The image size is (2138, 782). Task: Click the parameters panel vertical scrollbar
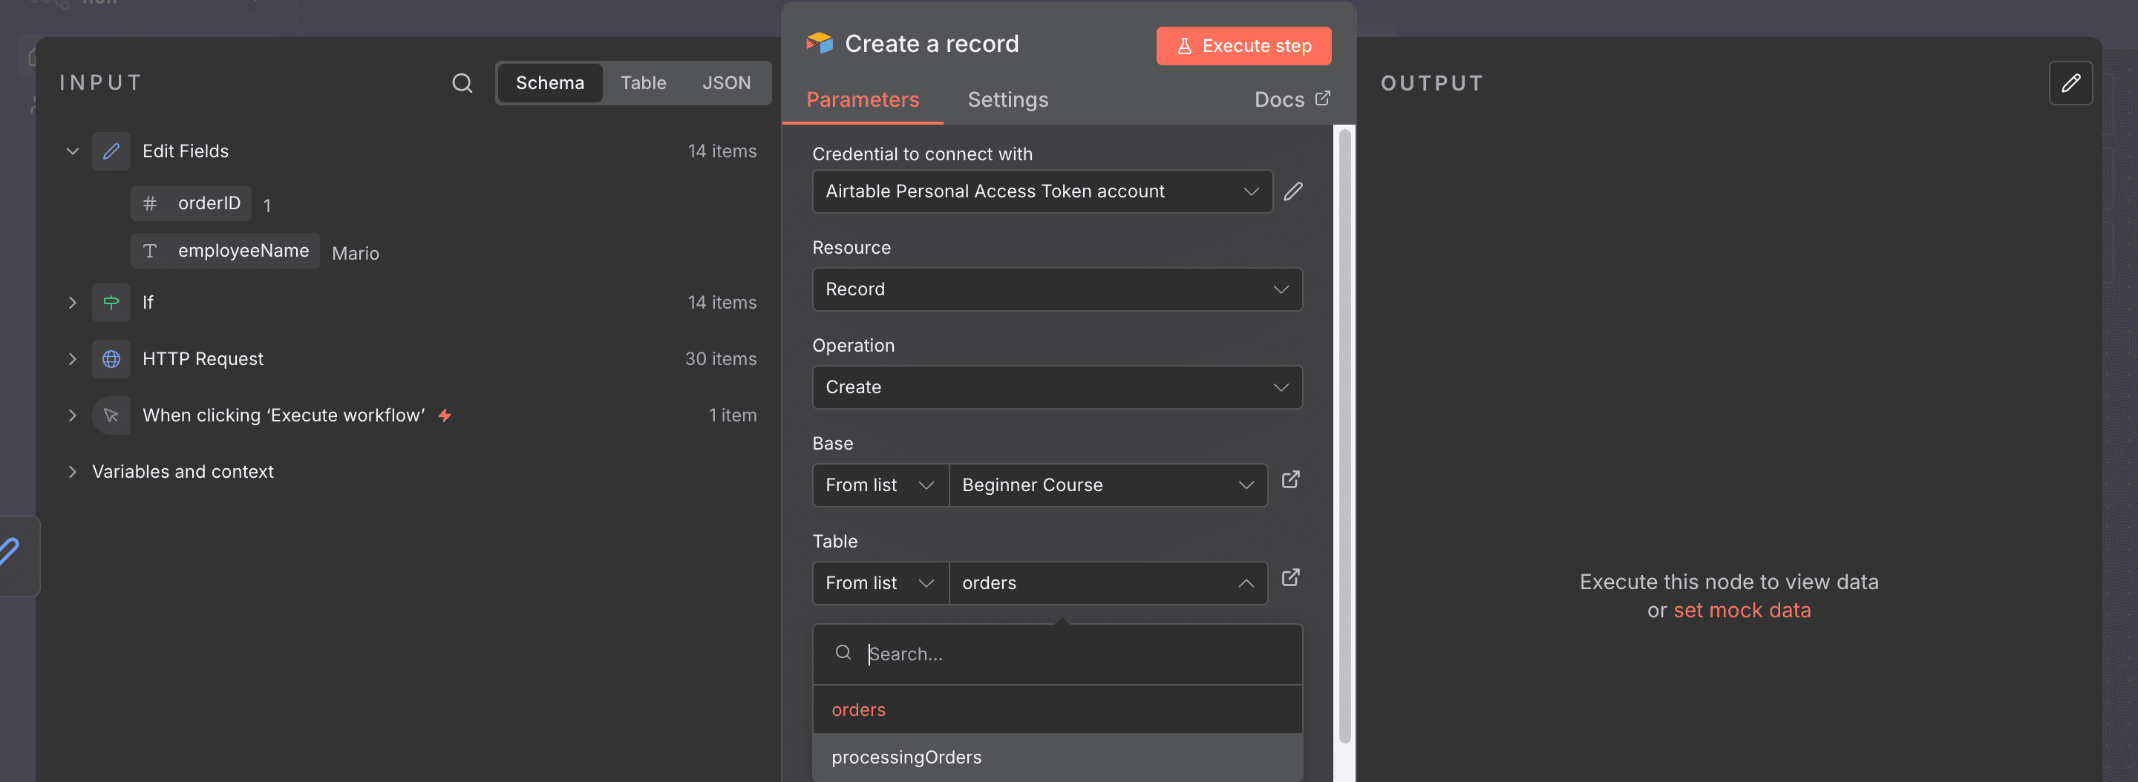(1344, 436)
